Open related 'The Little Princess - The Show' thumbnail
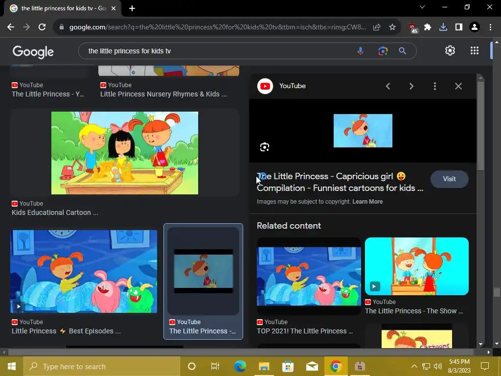The image size is (501, 376). point(417,266)
